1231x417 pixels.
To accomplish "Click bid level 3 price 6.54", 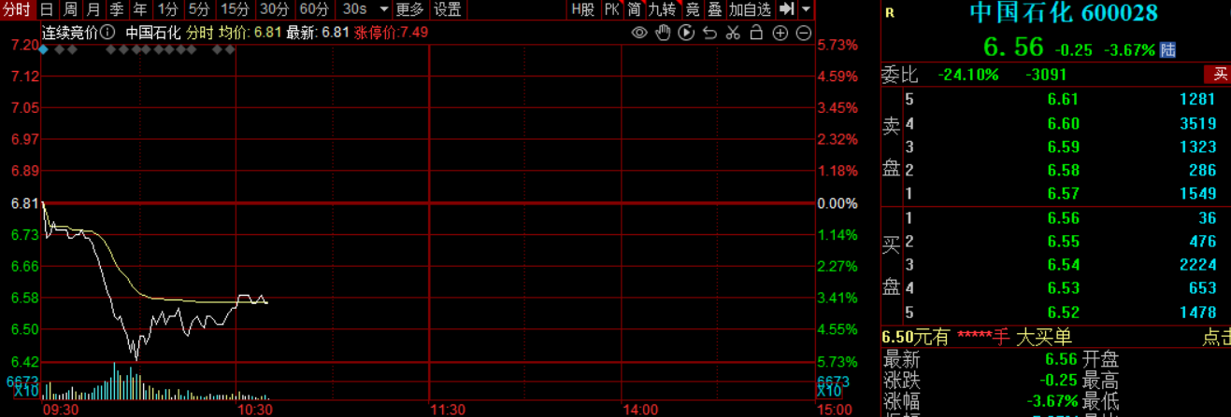I will (1064, 265).
